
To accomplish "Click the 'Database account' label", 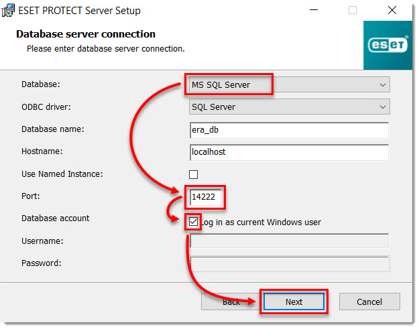I will coord(56,218).
